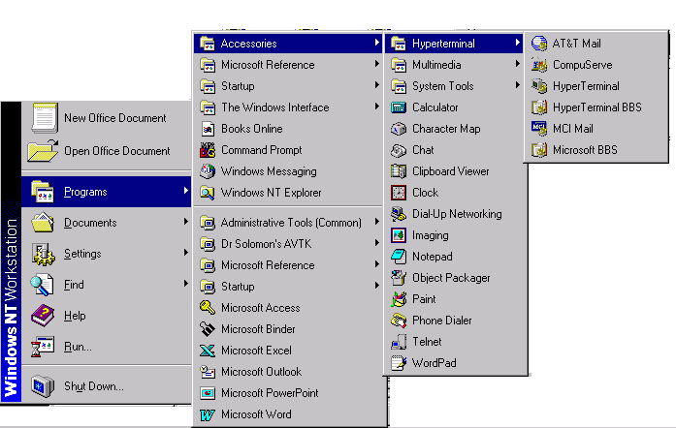Click the Microsoft PowerPoint icon
This screenshot has width=676, height=428.
pyautogui.click(x=208, y=393)
